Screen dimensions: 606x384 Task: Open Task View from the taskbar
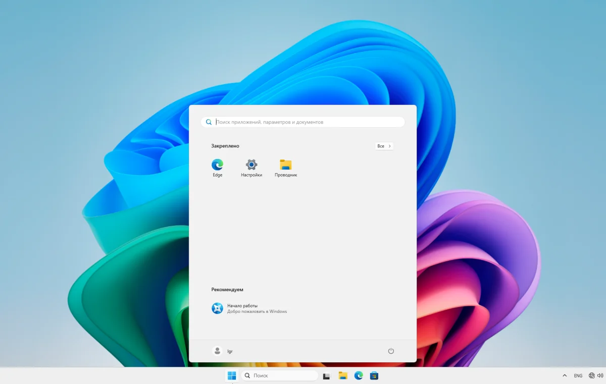coord(327,375)
